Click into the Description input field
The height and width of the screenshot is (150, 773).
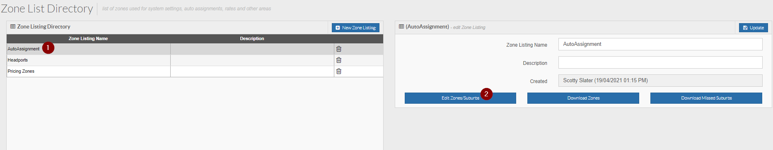pos(660,62)
